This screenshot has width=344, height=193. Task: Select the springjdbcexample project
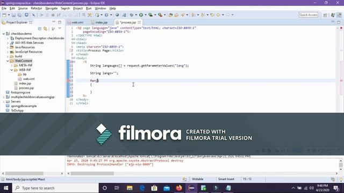pos(24,106)
